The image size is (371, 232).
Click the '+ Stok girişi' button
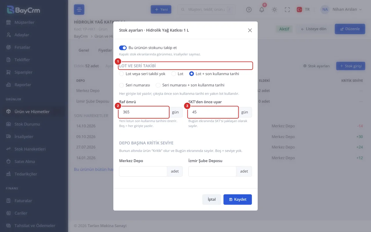coord(351,66)
